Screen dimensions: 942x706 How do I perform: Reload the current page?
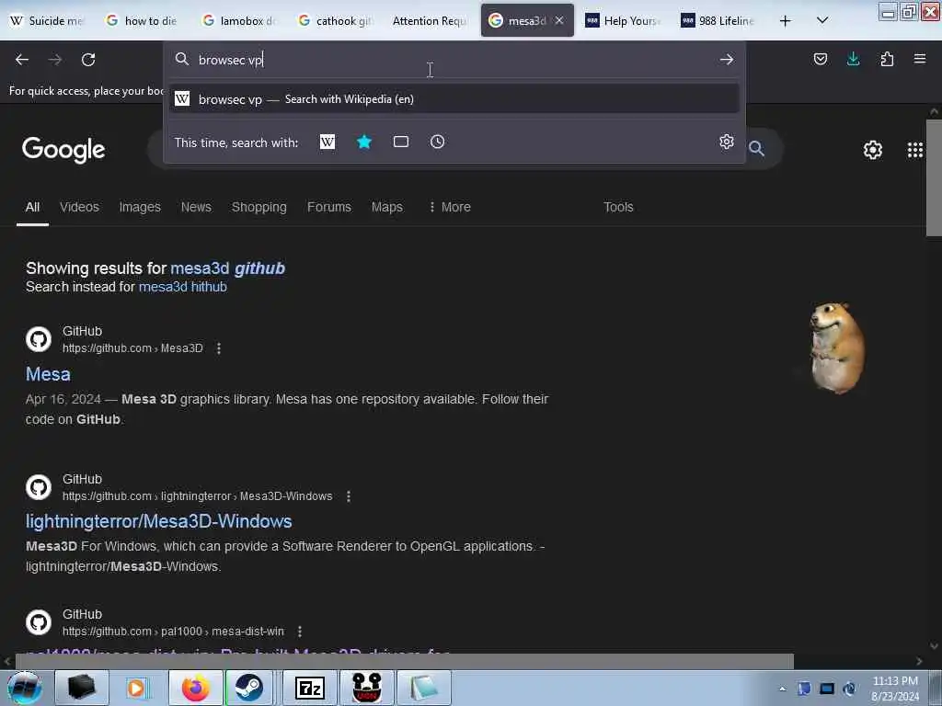coord(88,60)
